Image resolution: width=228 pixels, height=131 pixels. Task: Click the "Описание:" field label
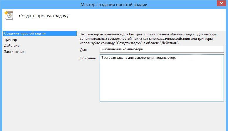coord(88,58)
